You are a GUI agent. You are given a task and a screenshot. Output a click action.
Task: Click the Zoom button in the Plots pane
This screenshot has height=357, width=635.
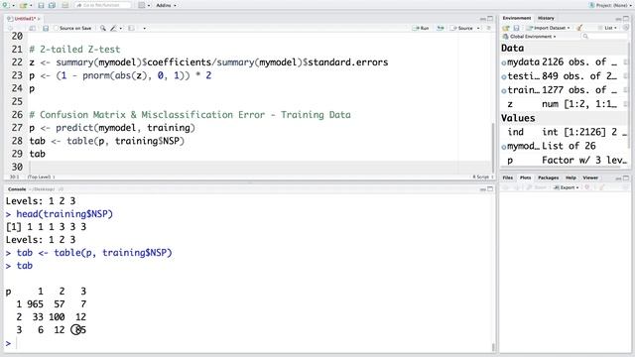click(537, 187)
